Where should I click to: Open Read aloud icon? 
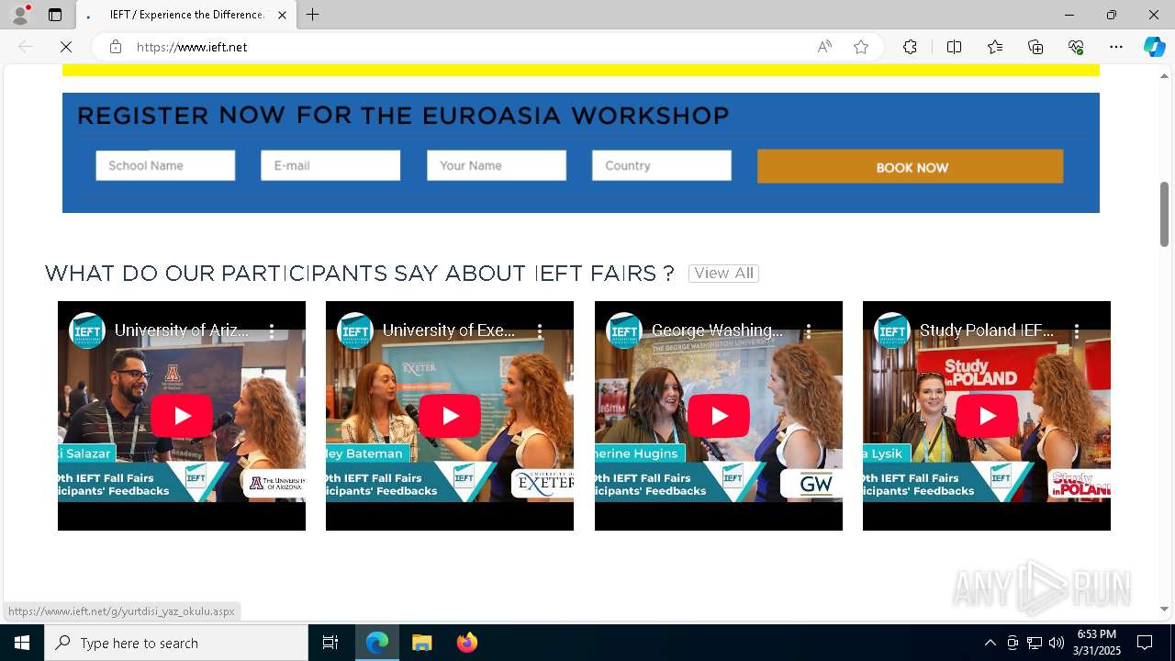[x=824, y=47]
